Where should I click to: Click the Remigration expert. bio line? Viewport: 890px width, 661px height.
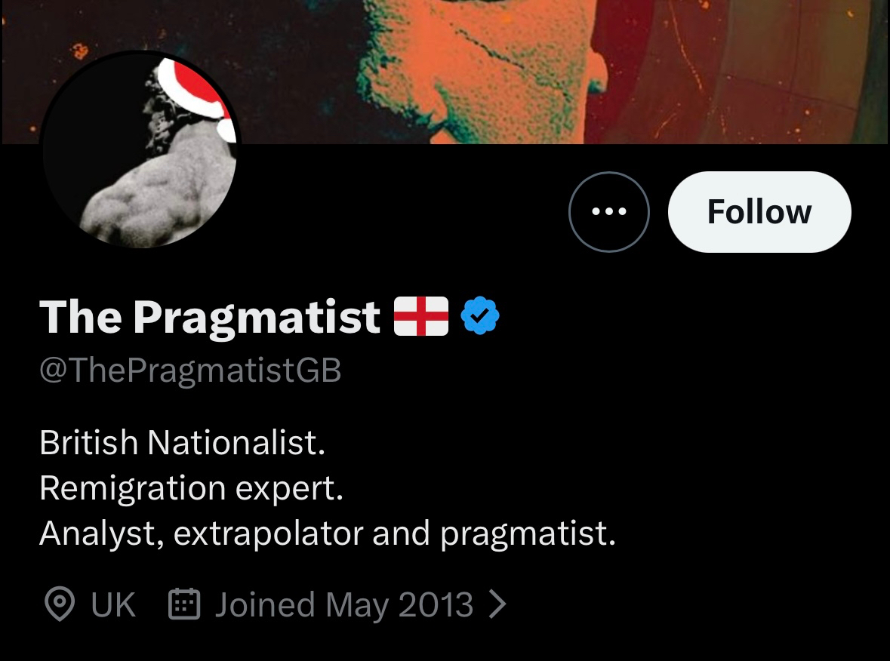pos(191,488)
